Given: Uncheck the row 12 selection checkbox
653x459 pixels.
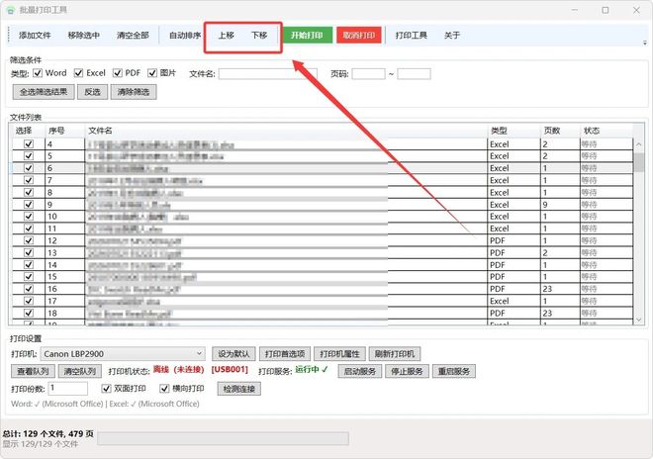Looking at the screenshot, I should (29, 240).
